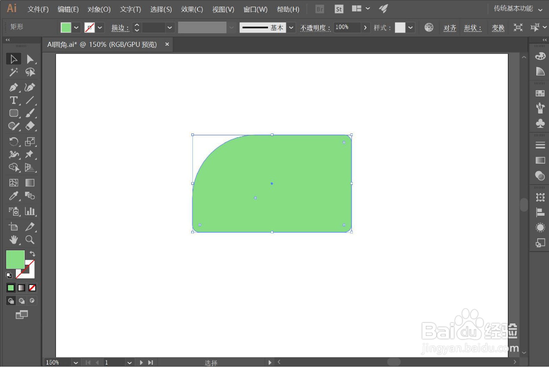549x367 pixels.
Task: Open the 文件(F) menu
Action: 38,9
